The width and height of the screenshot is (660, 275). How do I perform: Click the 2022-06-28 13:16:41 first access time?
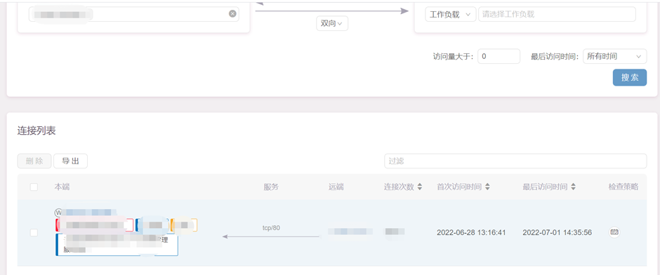471,232
